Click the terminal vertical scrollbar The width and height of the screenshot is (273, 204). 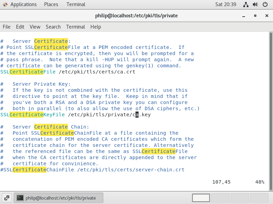pyautogui.click(x=271, y=111)
